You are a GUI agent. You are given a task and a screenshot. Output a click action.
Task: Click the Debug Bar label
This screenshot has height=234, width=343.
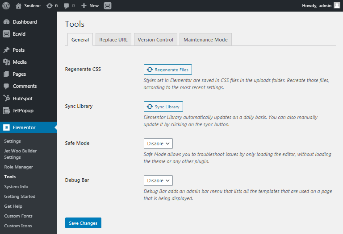pos(77,181)
